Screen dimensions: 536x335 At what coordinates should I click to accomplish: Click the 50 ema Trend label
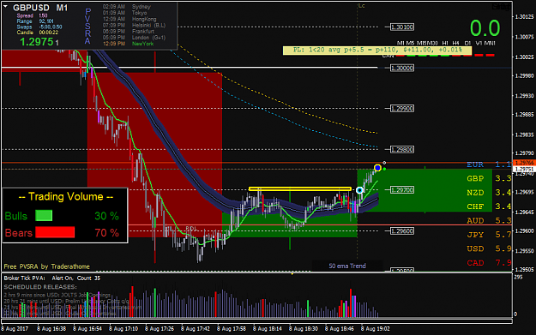click(x=347, y=266)
